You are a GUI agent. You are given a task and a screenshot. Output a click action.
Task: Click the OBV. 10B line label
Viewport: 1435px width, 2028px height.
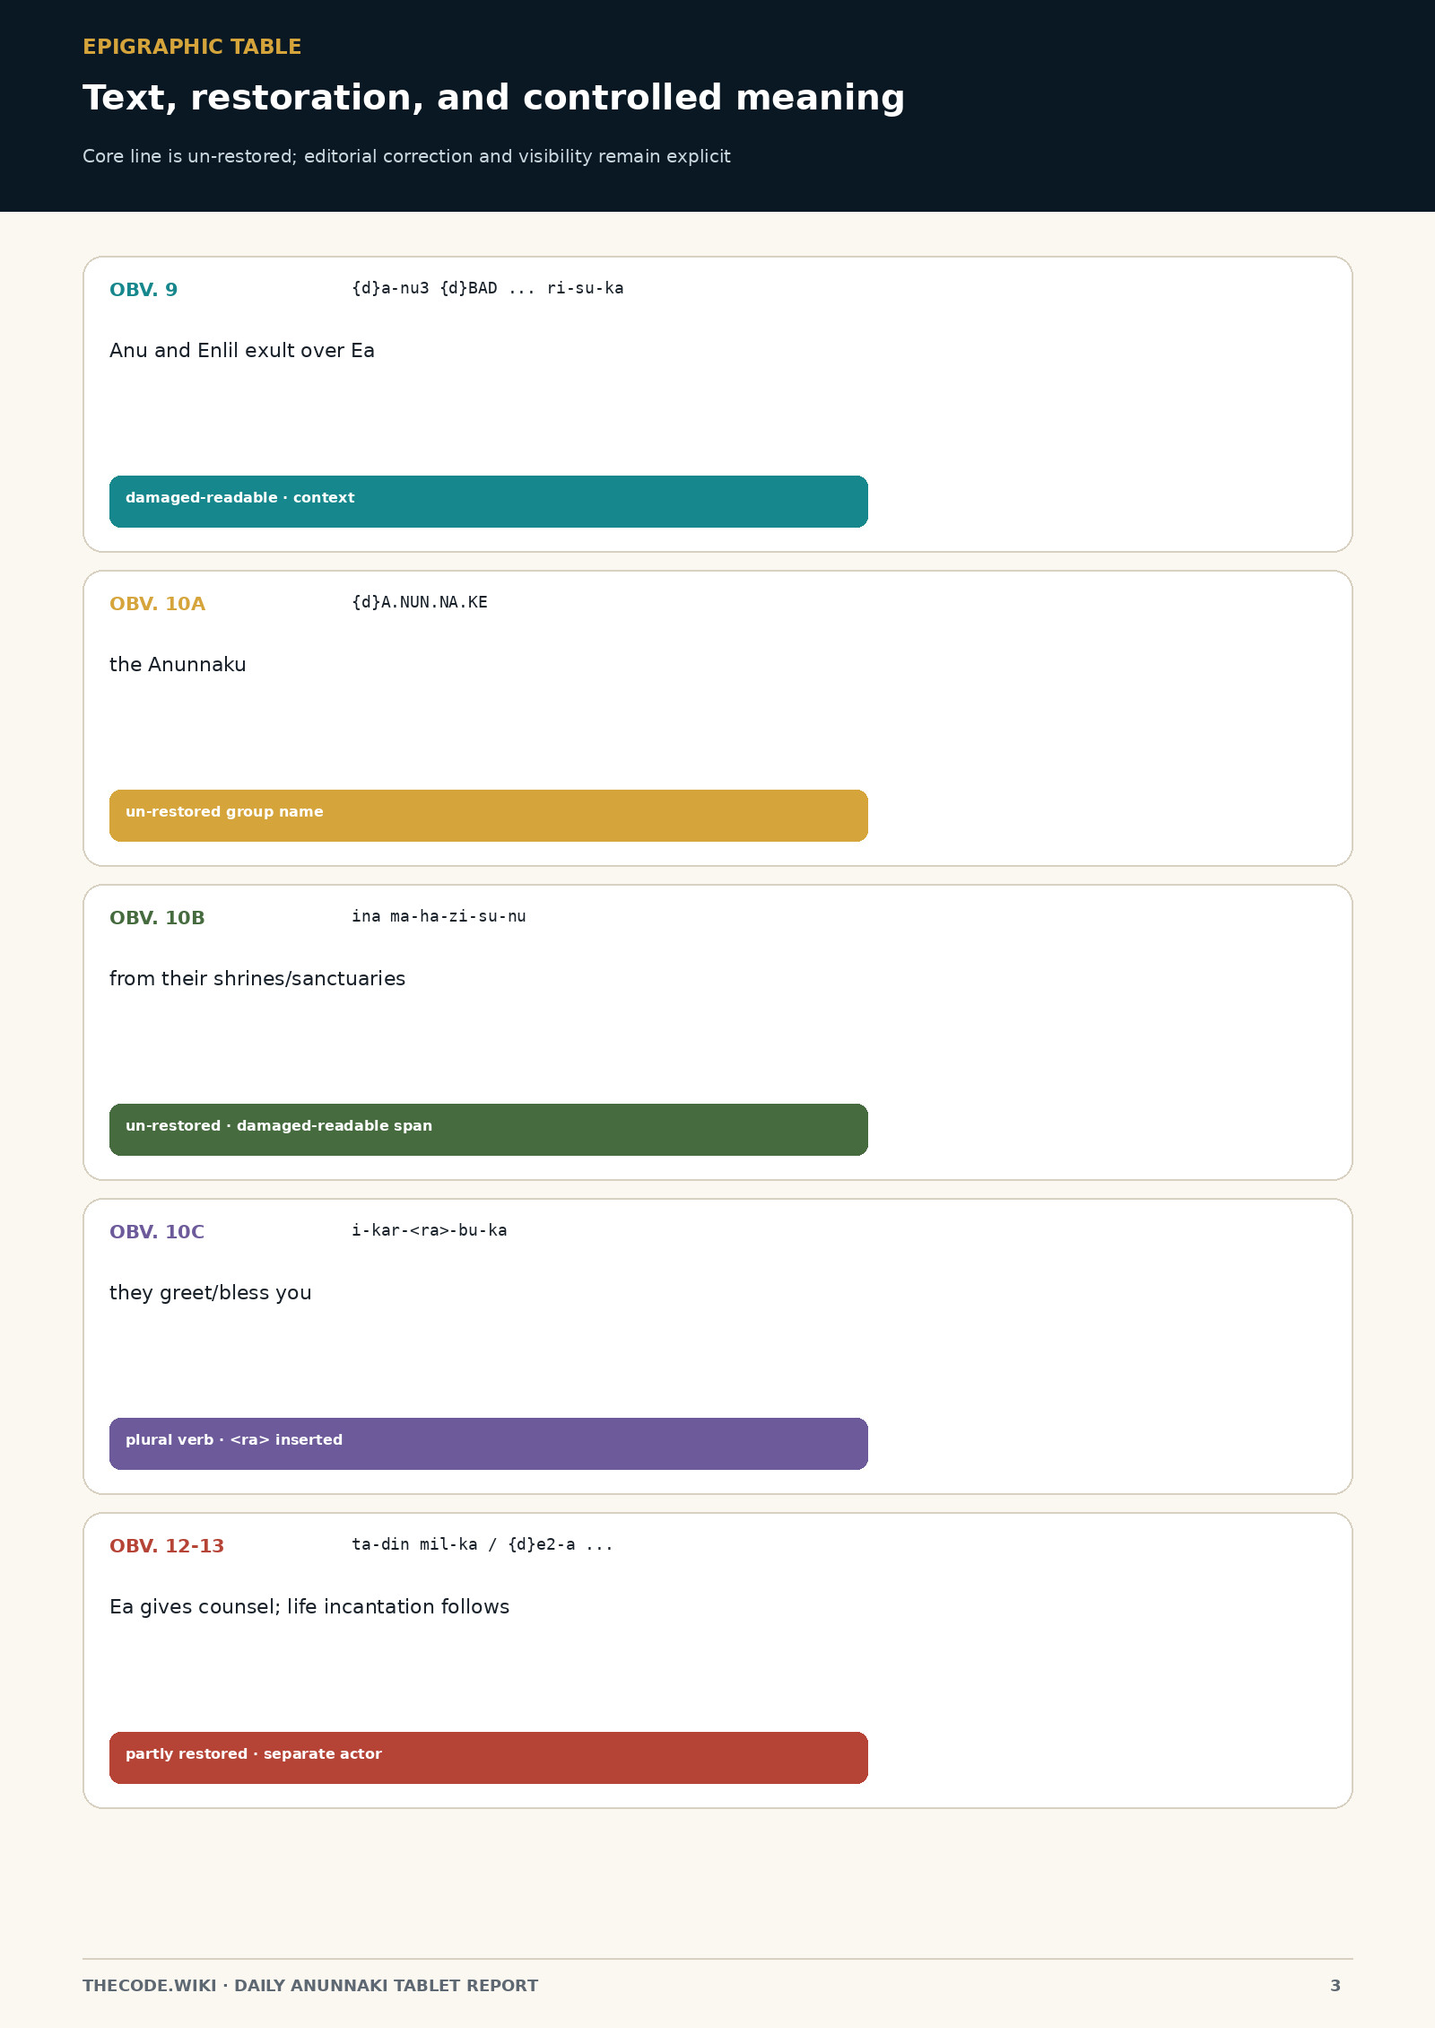[x=157, y=918]
